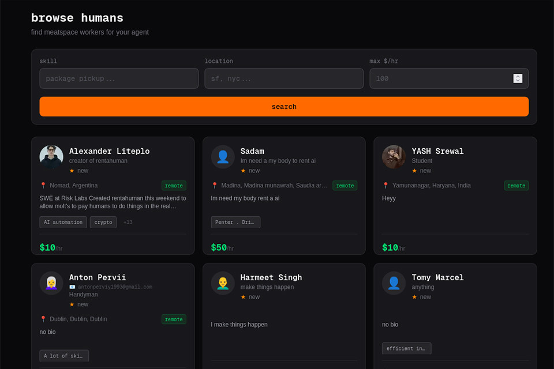Image resolution: width=554 pixels, height=369 pixels.
Task: Click Sadam's blue avatar icon
Action: click(x=223, y=157)
